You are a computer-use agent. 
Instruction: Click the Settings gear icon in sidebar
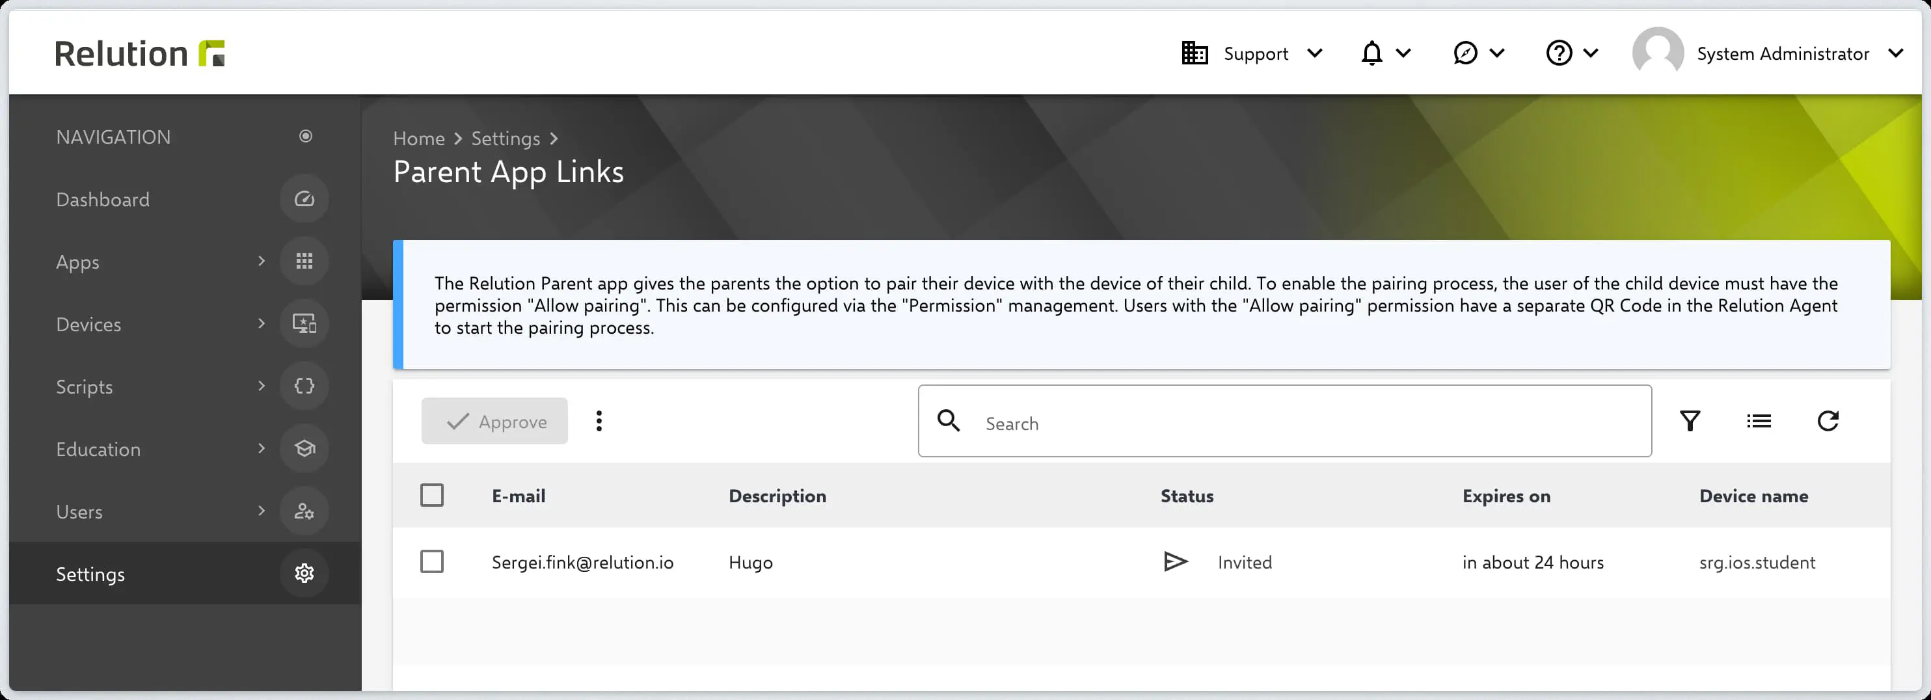pos(304,573)
